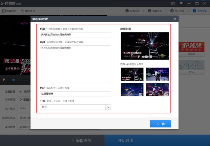210x146 pixels.
Task: Minimize the 快剪辑 window
Action: pyautogui.click(x=189, y=4)
